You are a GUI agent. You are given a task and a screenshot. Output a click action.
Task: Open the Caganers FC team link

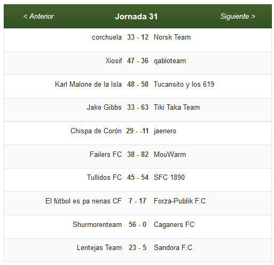pos(174,225)
